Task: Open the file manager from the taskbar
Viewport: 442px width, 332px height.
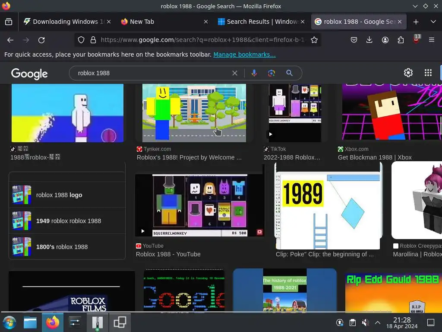Action: [x=30, y=322]
